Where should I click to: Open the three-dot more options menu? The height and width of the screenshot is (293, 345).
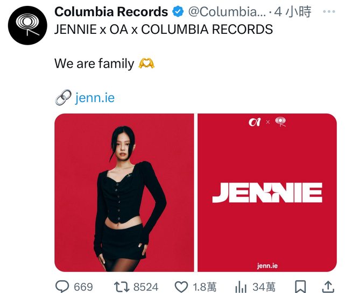click(329, 11)
